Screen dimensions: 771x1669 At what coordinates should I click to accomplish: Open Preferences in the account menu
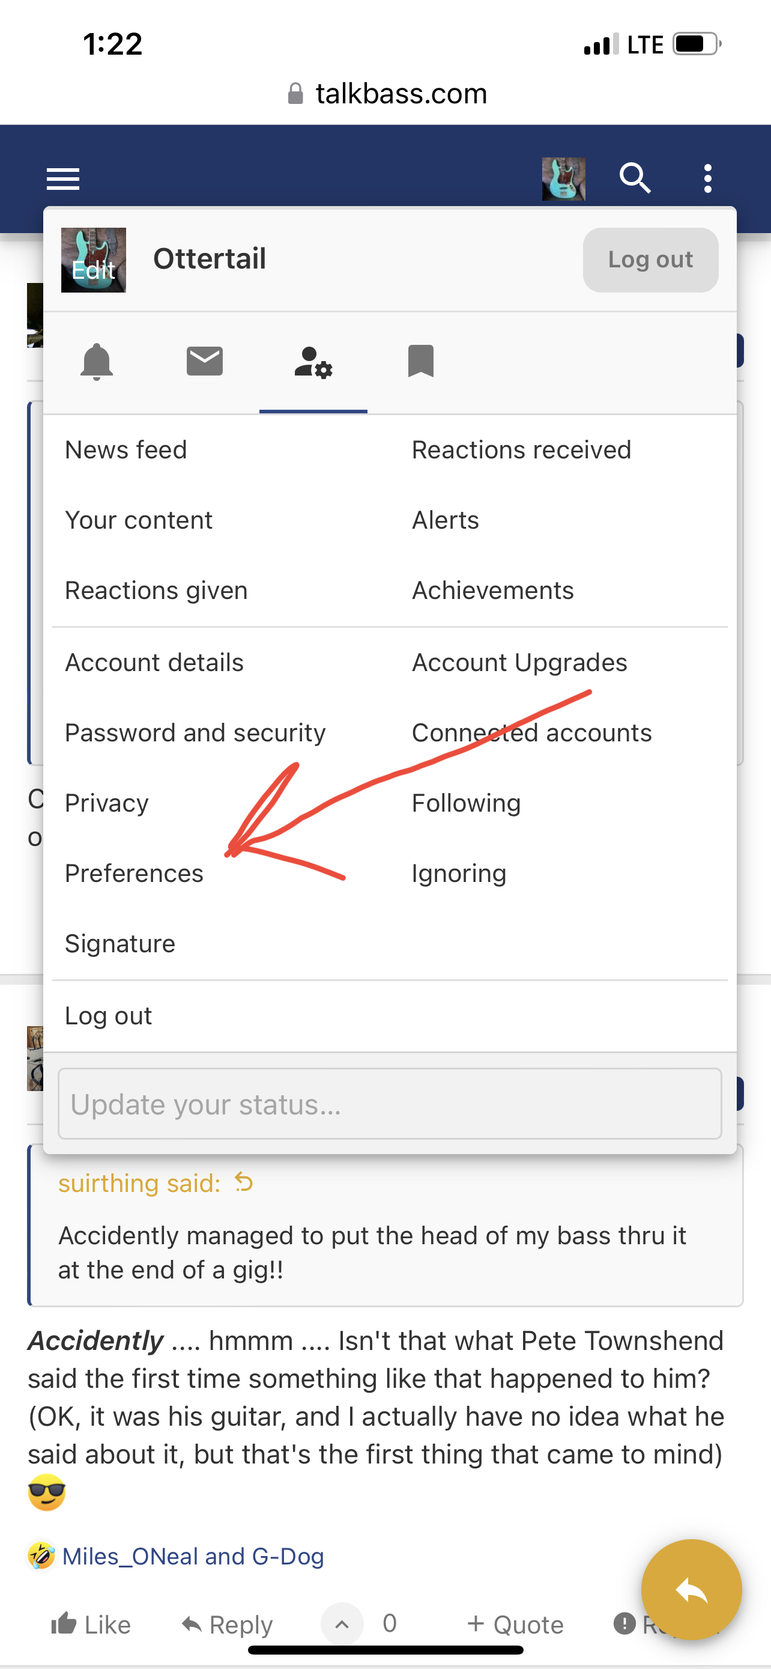[134, 874]
